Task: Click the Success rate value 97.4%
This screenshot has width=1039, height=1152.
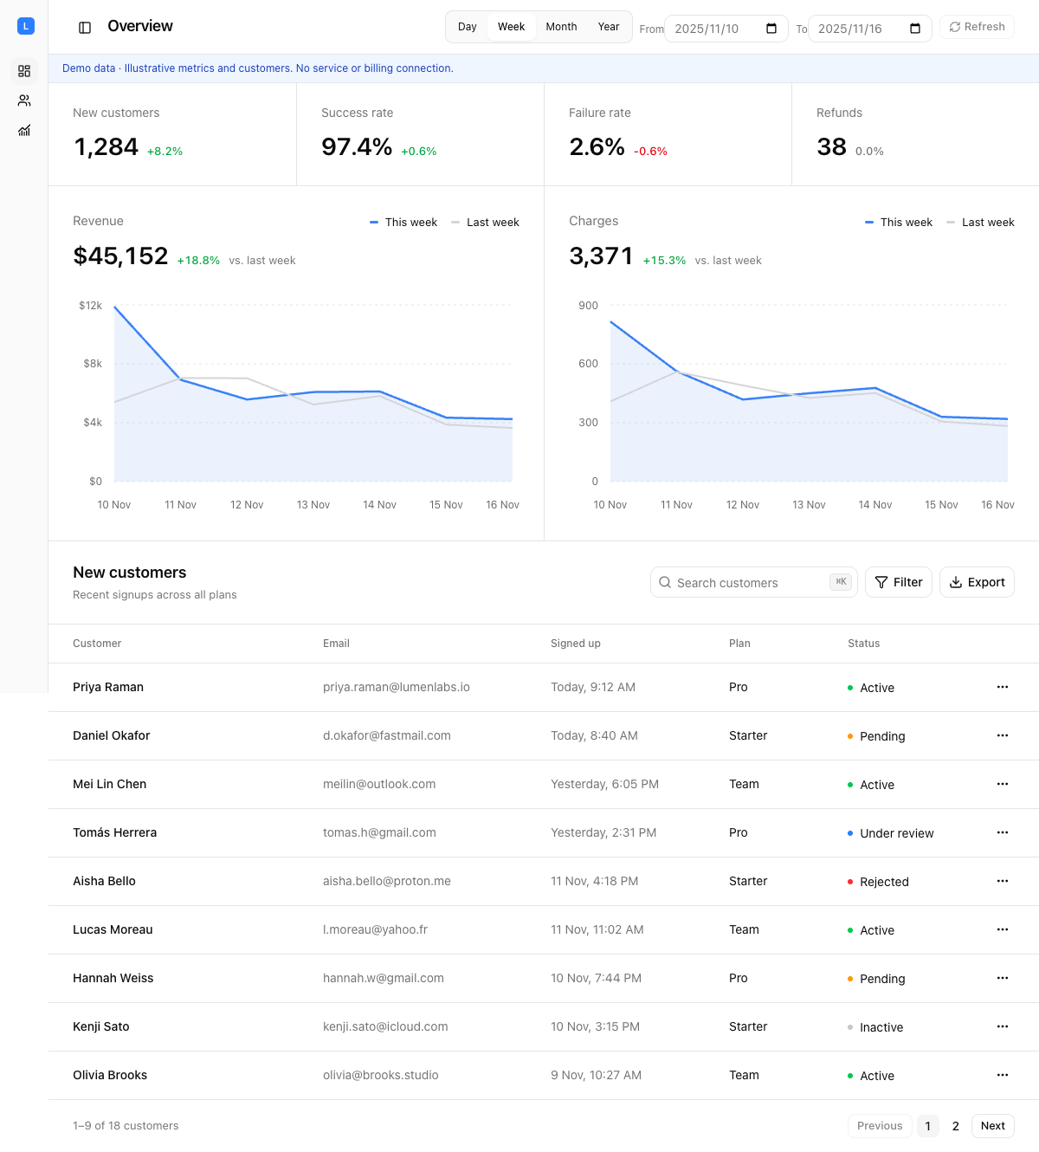Action: 357,147
